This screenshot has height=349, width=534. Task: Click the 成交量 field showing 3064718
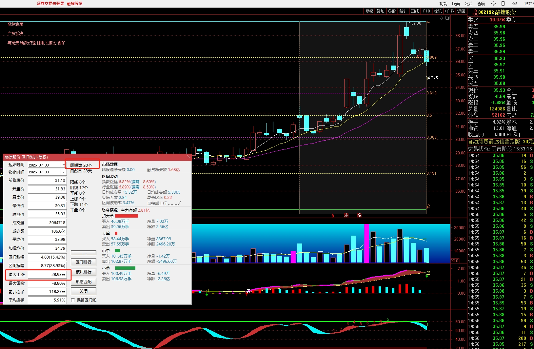coord(47,223)
